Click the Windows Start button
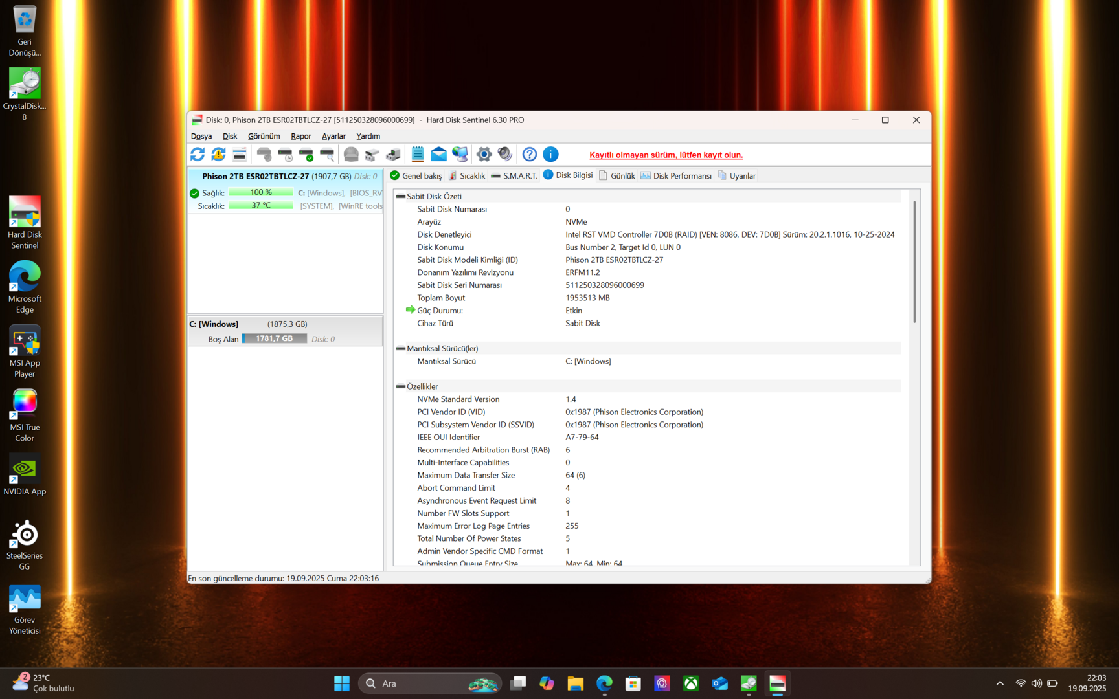This screenshot has height=699, width=1119. coord(342,683)
